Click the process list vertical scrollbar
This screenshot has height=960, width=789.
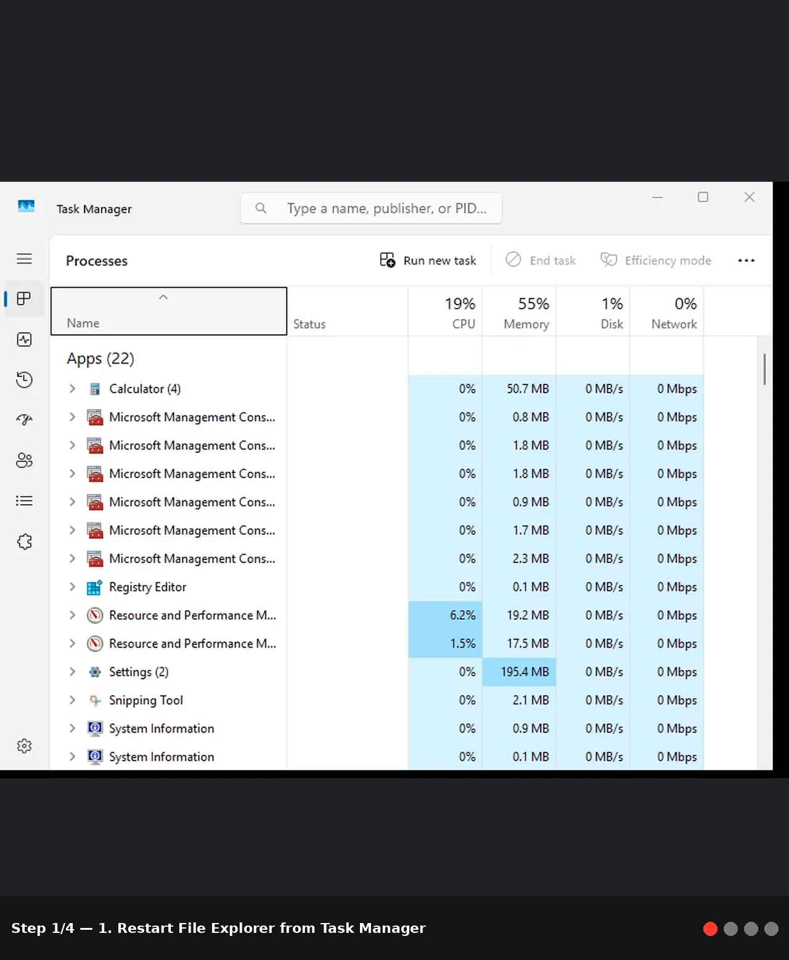[764, 368]
